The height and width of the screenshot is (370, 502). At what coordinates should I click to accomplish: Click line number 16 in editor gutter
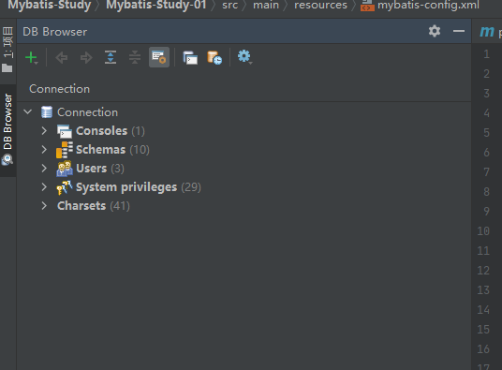point(483,349)
